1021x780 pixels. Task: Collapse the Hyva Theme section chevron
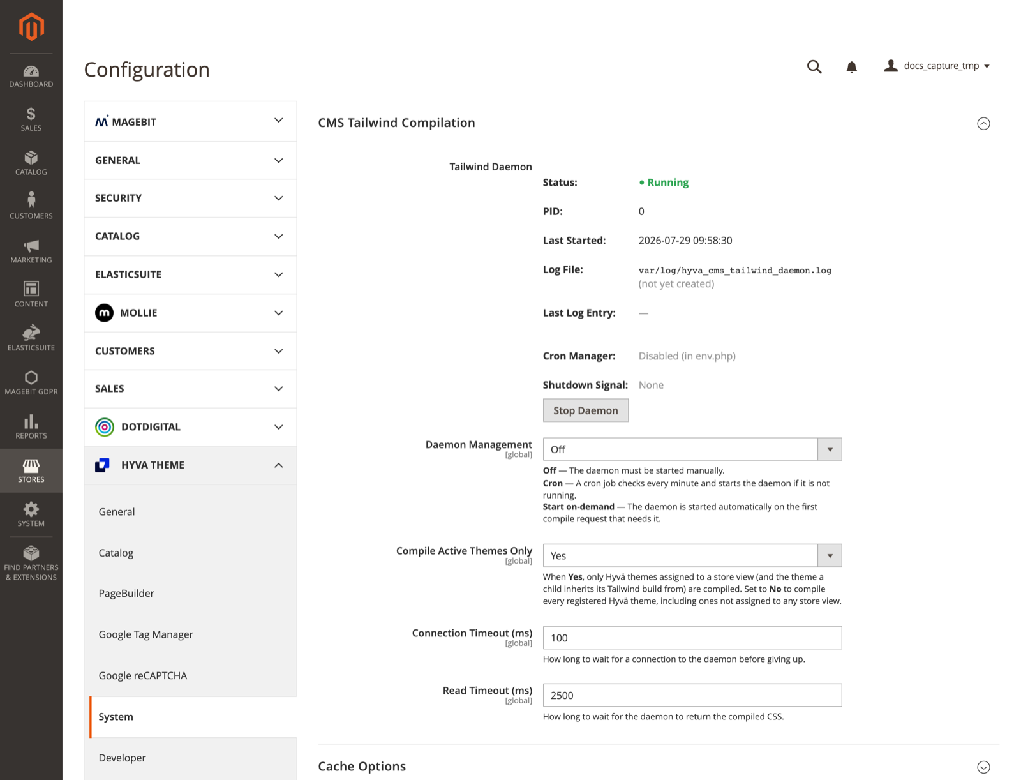278,465
